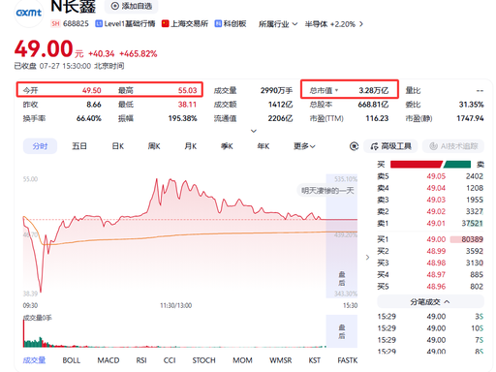Click the green sell ratio bar
The width and height of the screenshot is (496, 372).
pyautogui.click(x=457, y=165)
